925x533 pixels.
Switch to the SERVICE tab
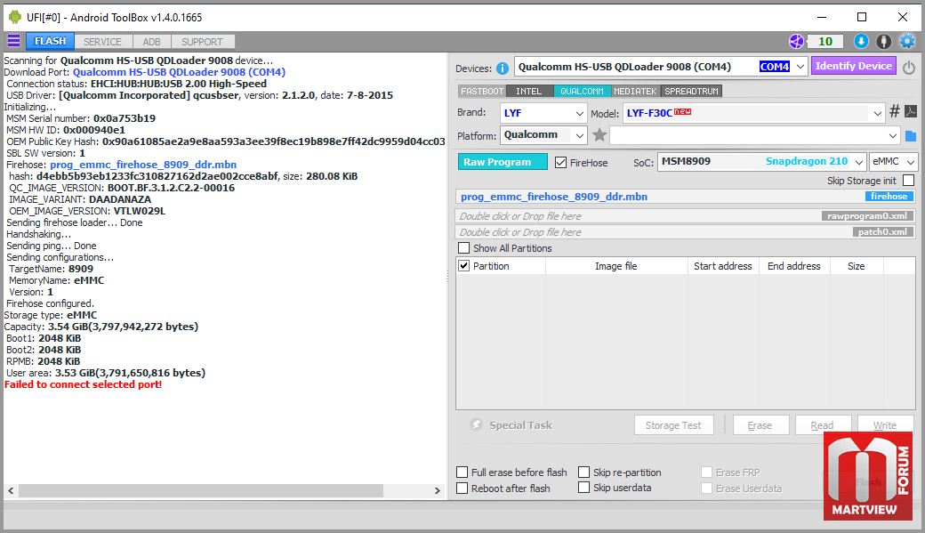tap(102, 42)
